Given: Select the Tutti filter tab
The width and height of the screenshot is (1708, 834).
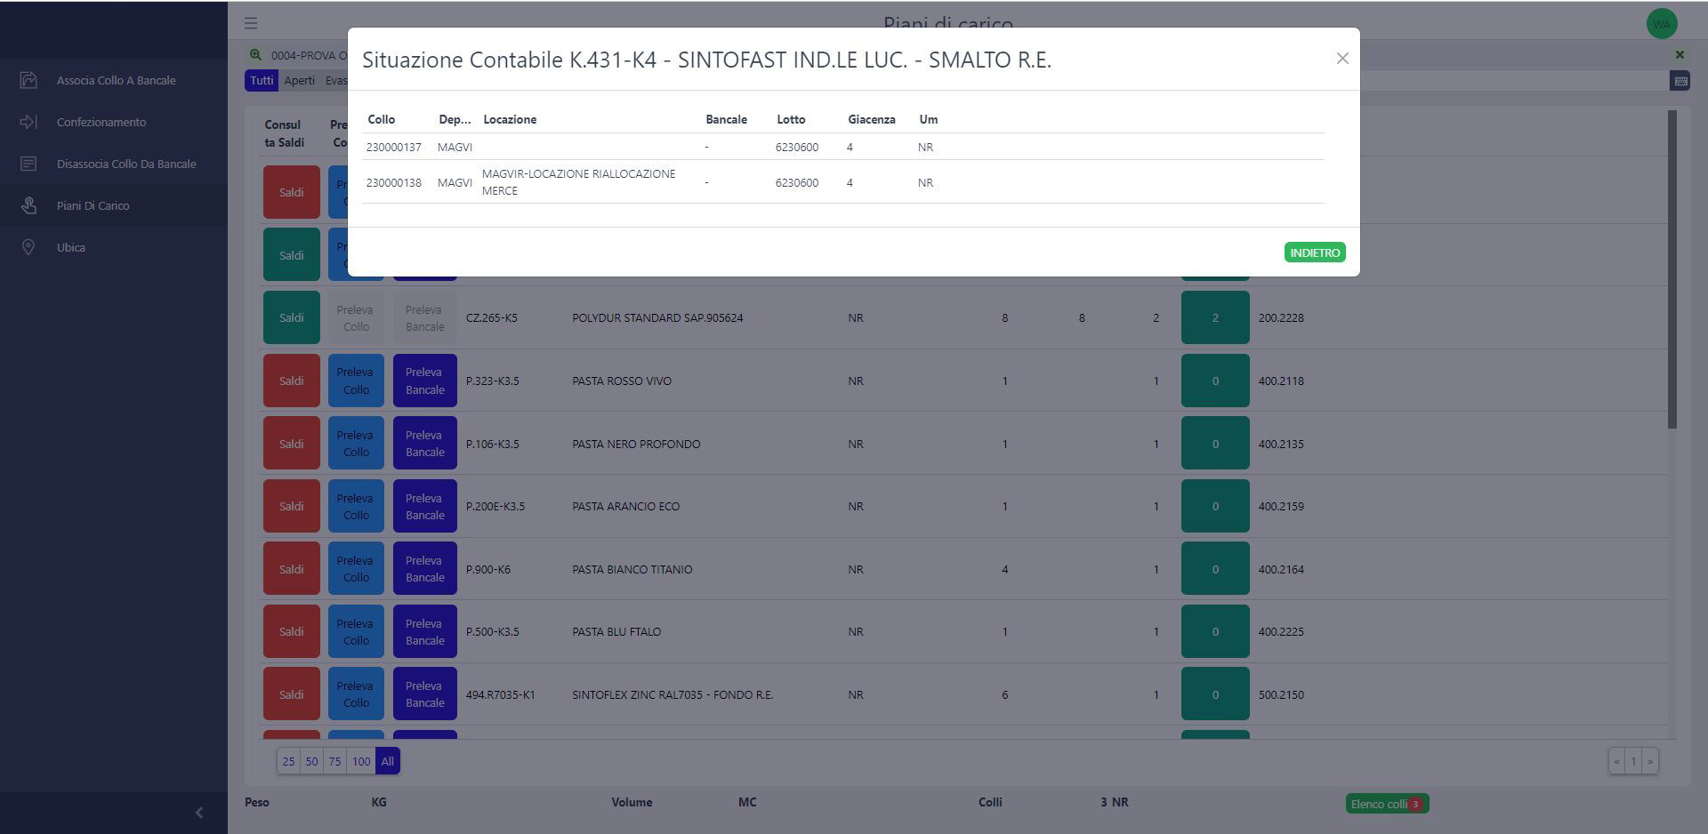Looking at the screenshot, I should pyautogui.click(x=262, y=81).
